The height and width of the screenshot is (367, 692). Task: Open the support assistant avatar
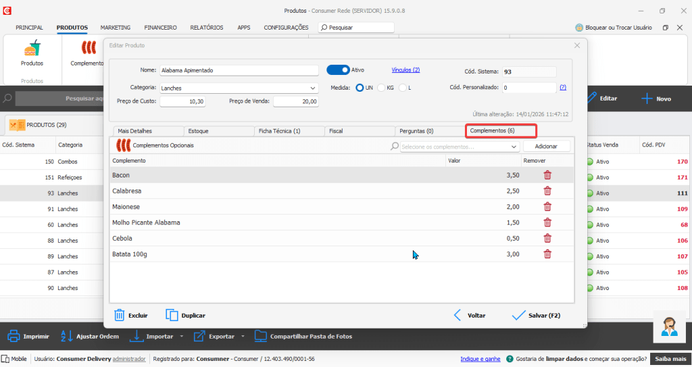click(x=670, y=328)
